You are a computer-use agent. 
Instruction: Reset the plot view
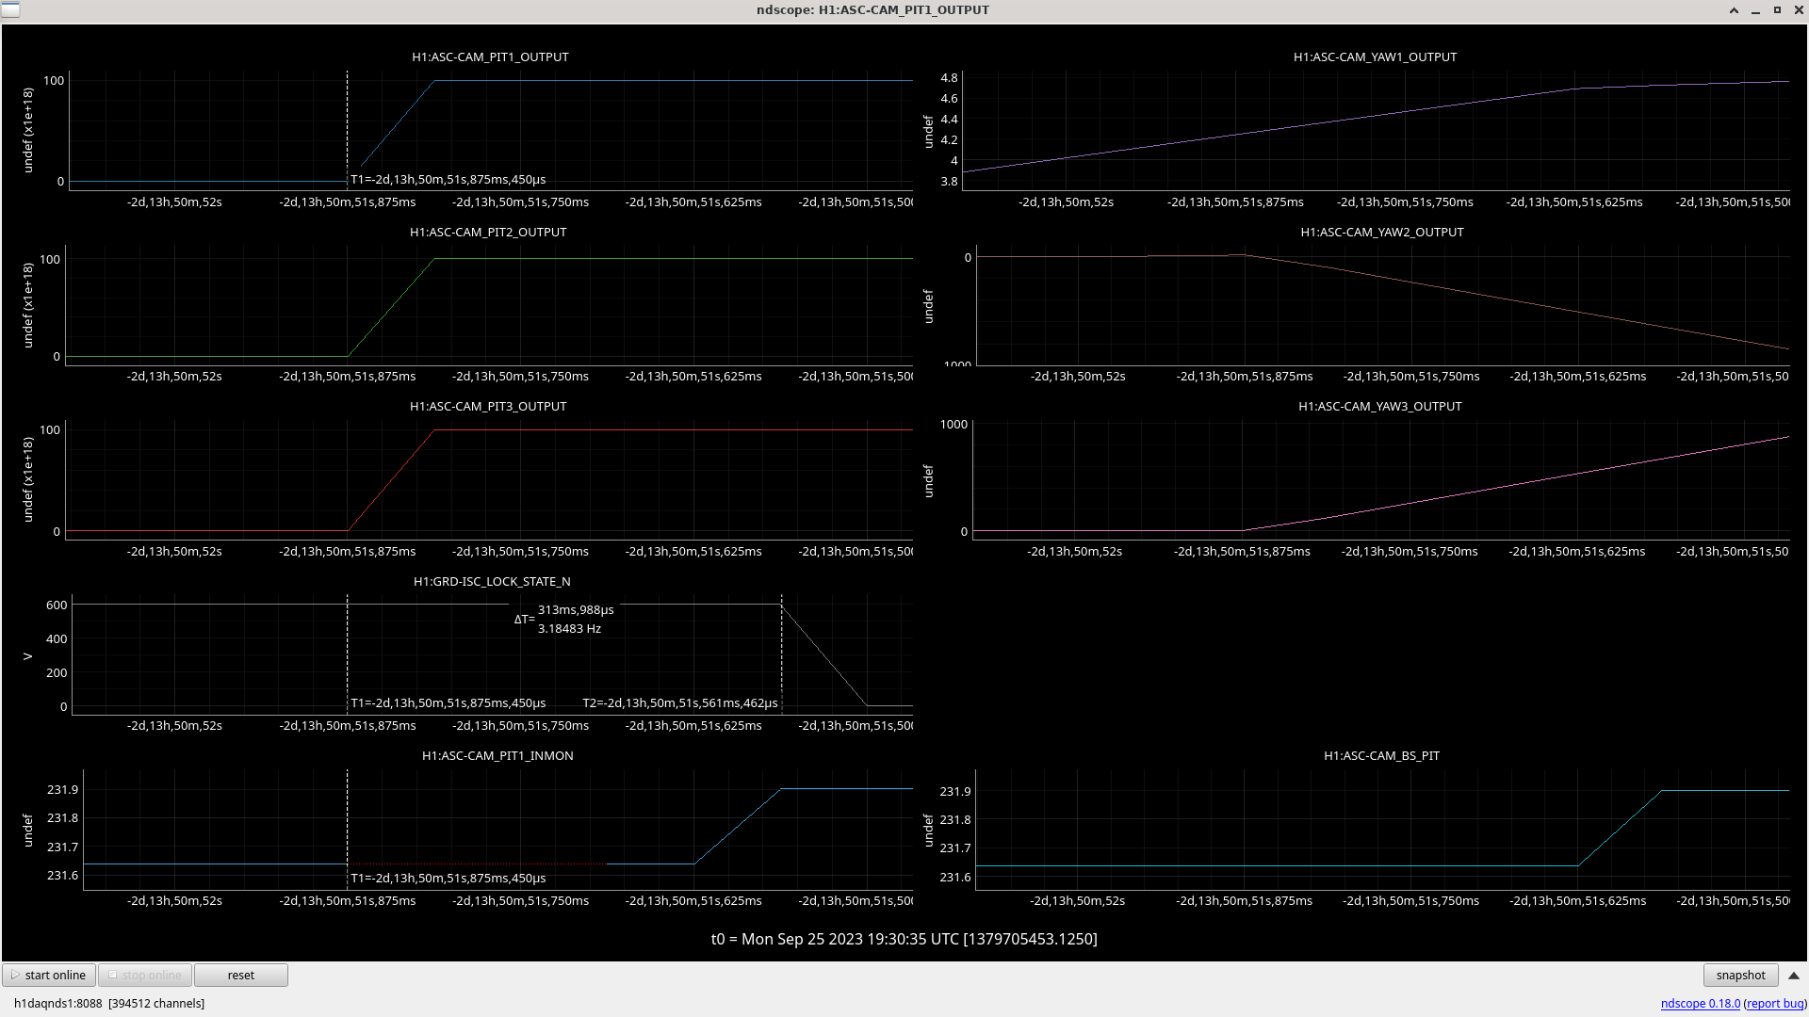[241, 975]
